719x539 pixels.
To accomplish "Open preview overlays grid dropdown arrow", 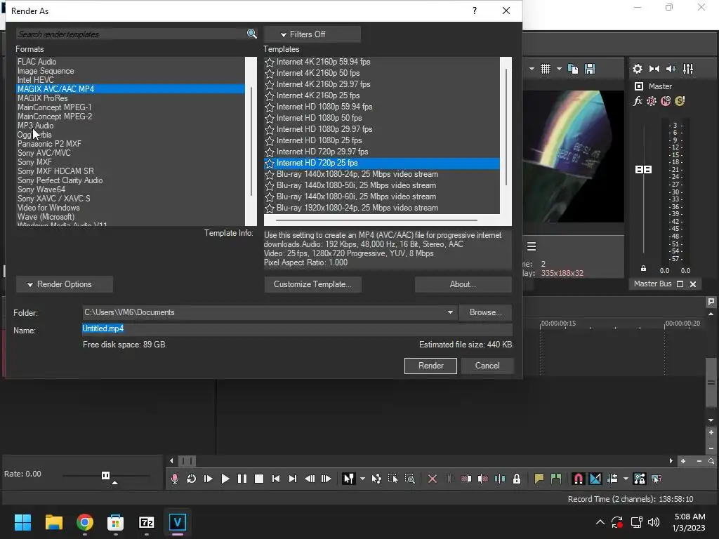I will (x=559, y=69).
